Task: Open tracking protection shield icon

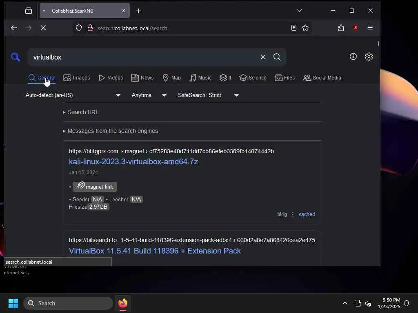Action: [x=79, y=28]
